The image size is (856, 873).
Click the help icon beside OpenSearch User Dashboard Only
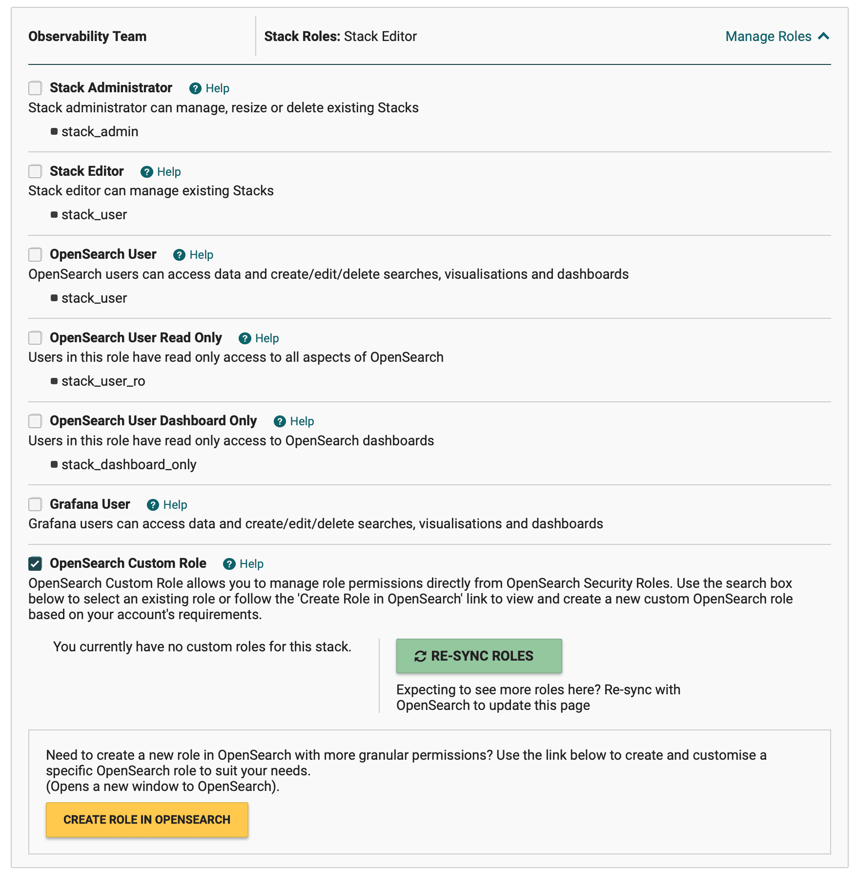pos(280,421)
